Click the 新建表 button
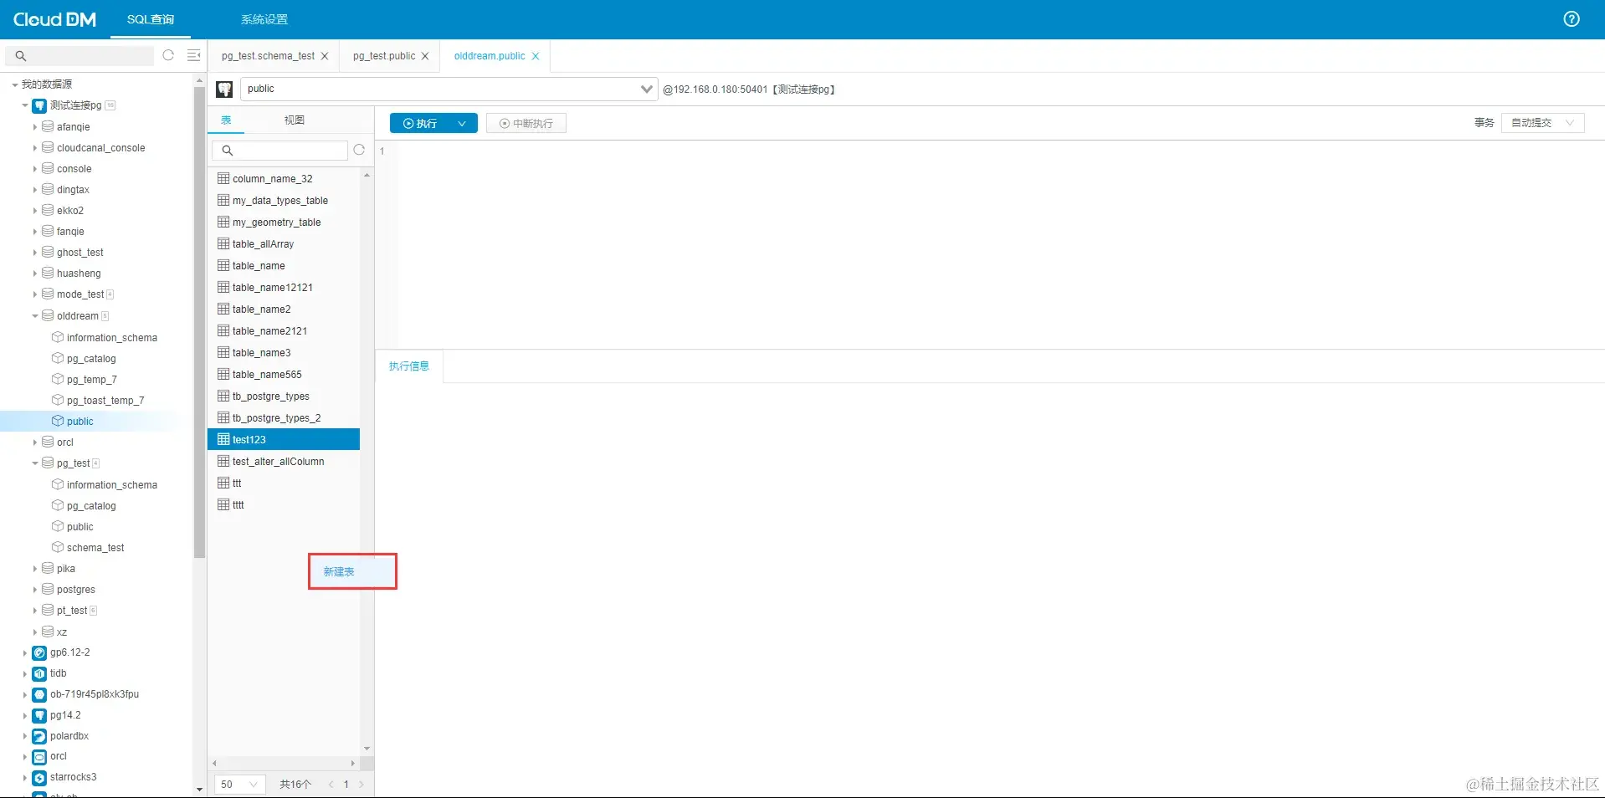Viewport: 1605px width, 798px height. click(338, 571)
